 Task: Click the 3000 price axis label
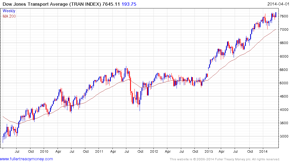tap(284, 136)
